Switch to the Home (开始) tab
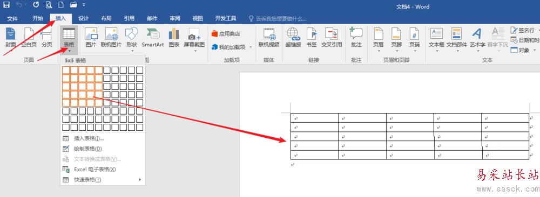The image size is (540, 197). tap(38, 18)
